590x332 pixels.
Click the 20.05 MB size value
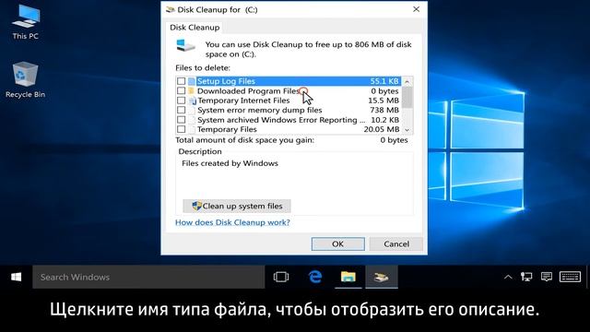[382, 129]
